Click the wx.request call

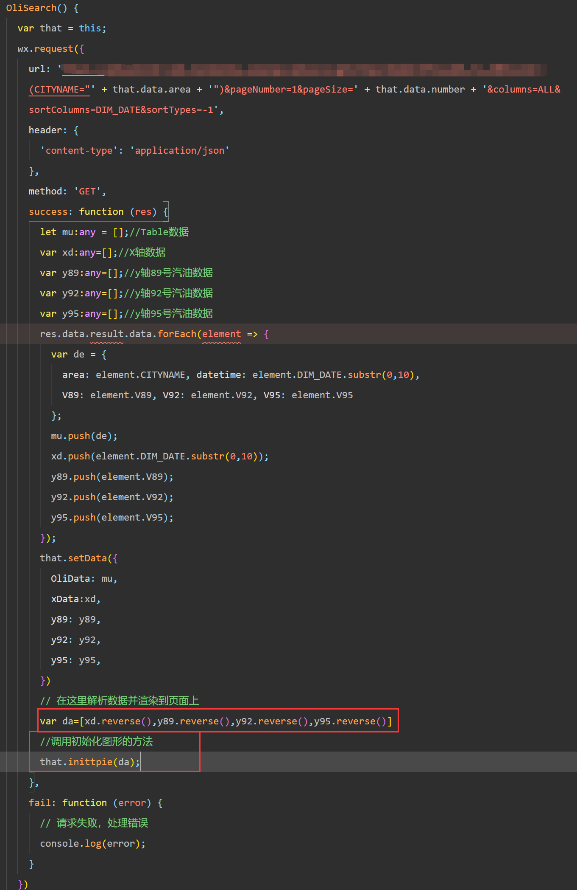[x=51, y=49]
